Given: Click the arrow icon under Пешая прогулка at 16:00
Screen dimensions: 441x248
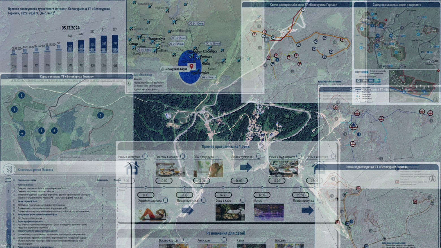Looking at the screenshot, I should click(x=246, y=167).
